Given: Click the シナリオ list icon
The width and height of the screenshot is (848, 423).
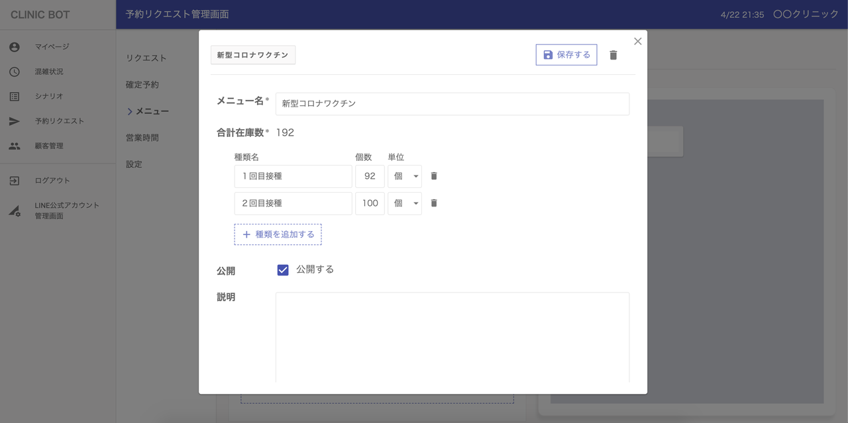Looking at the screenshot, I should (x=15, y=97).
